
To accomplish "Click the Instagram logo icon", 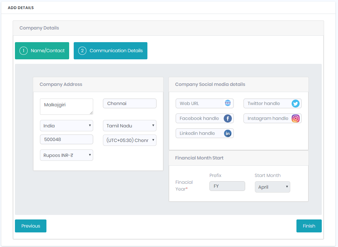I will pos(295,119).
